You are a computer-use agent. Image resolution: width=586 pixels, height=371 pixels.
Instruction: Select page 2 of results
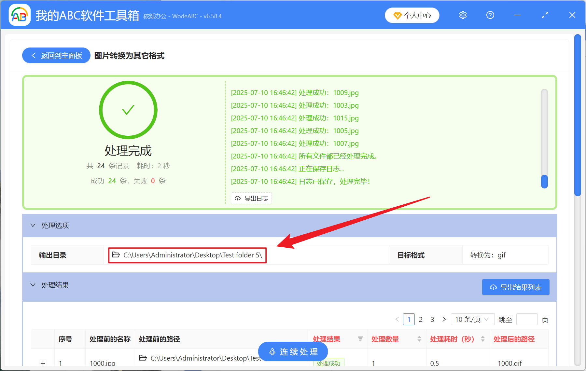[421, 319]
